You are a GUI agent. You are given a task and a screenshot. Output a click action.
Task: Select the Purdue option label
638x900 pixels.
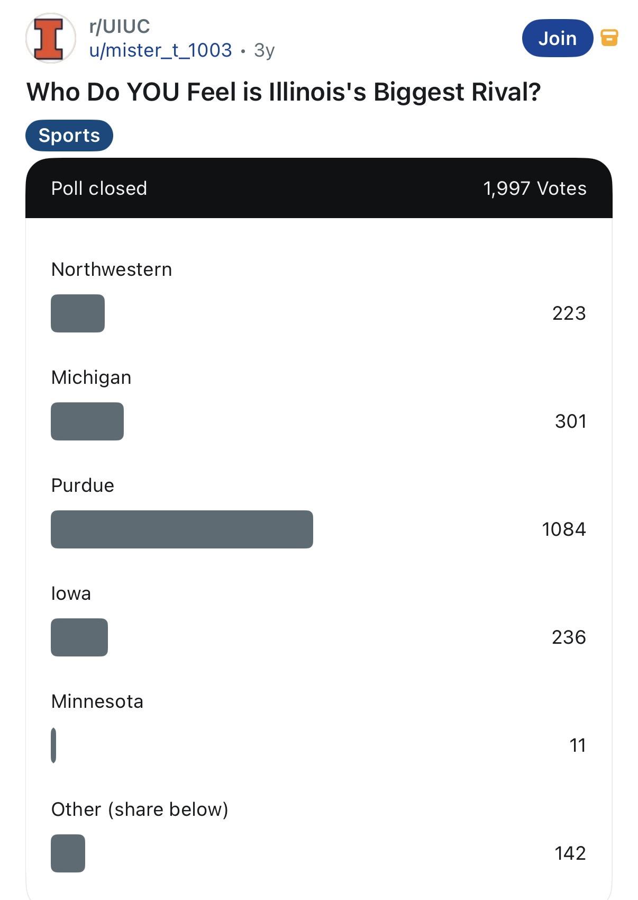click(83, 485)
